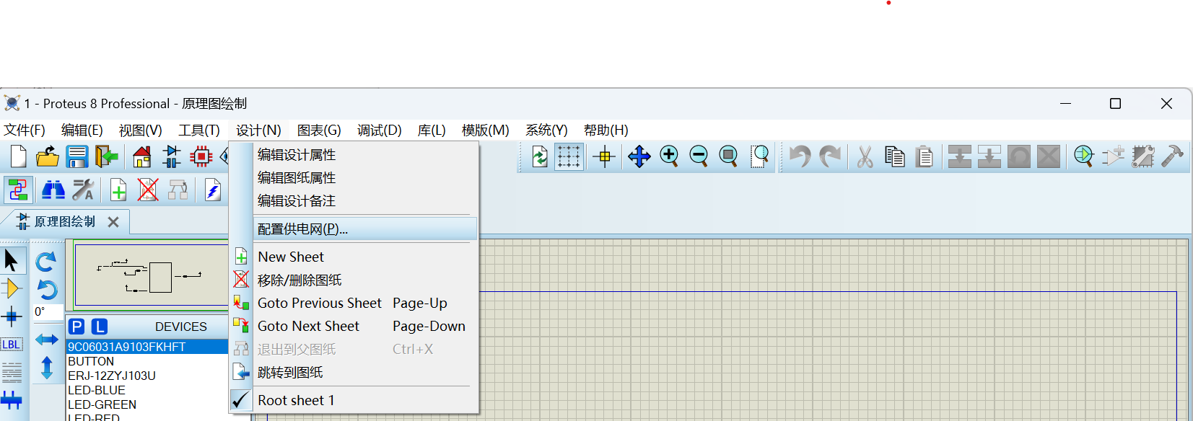Image resolution: width=1193 pixels, height=421 pixels.
Task: Open the 图表(G) menu
Action: 319,130
